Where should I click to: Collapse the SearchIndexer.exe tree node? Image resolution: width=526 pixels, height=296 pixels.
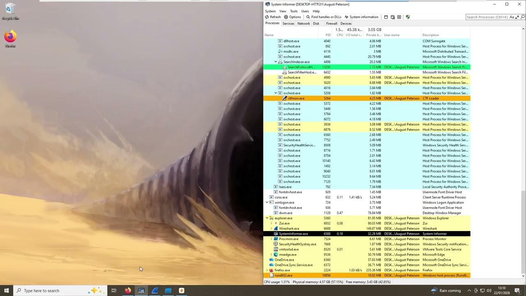pos(276,62)
